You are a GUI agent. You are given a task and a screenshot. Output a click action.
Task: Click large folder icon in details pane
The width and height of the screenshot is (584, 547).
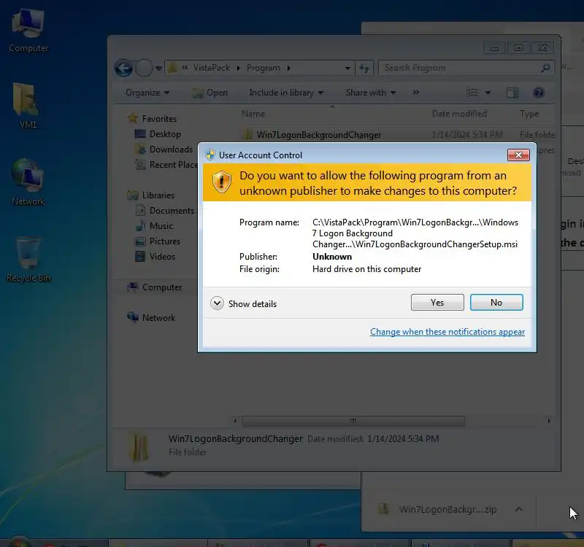139,446
